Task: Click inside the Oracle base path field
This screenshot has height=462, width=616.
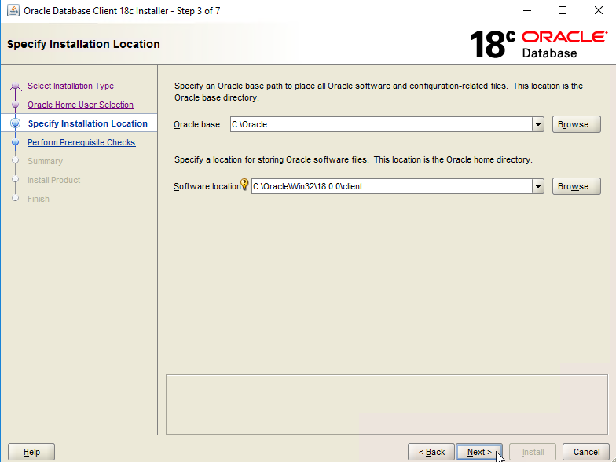Action: [381, 124]
